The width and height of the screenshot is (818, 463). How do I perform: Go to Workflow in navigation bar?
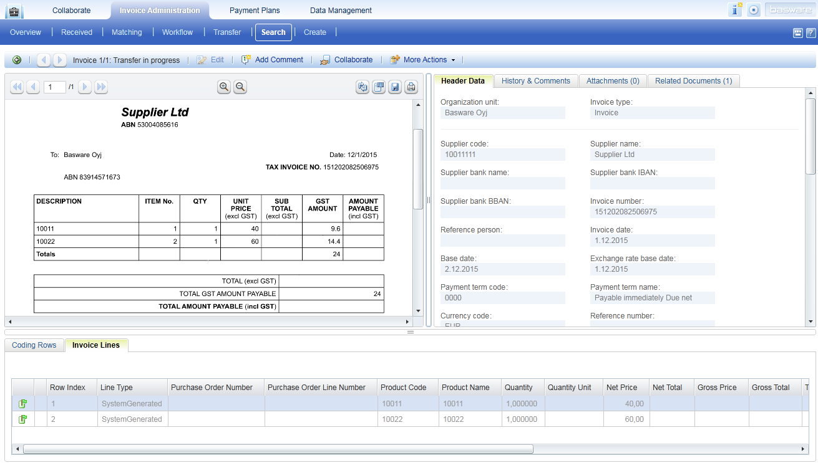(x=177, y=32)
